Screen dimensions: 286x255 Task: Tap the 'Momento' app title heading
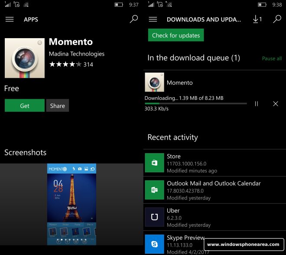pos(71,42)
